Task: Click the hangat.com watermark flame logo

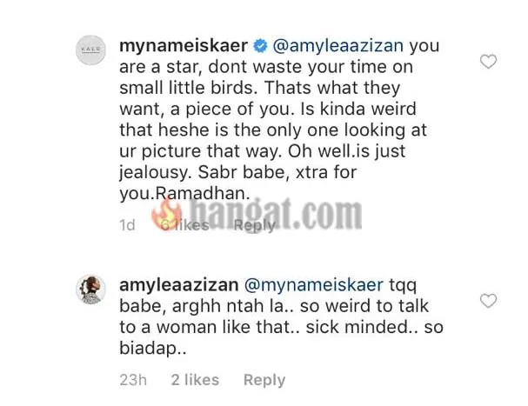Action: pos(167,214)
